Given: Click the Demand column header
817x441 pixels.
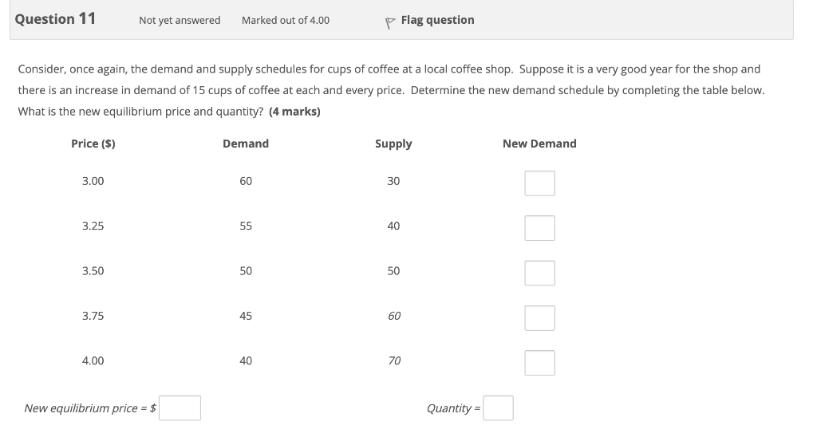Looking at the screenshot, I should (x=246, y=144).
